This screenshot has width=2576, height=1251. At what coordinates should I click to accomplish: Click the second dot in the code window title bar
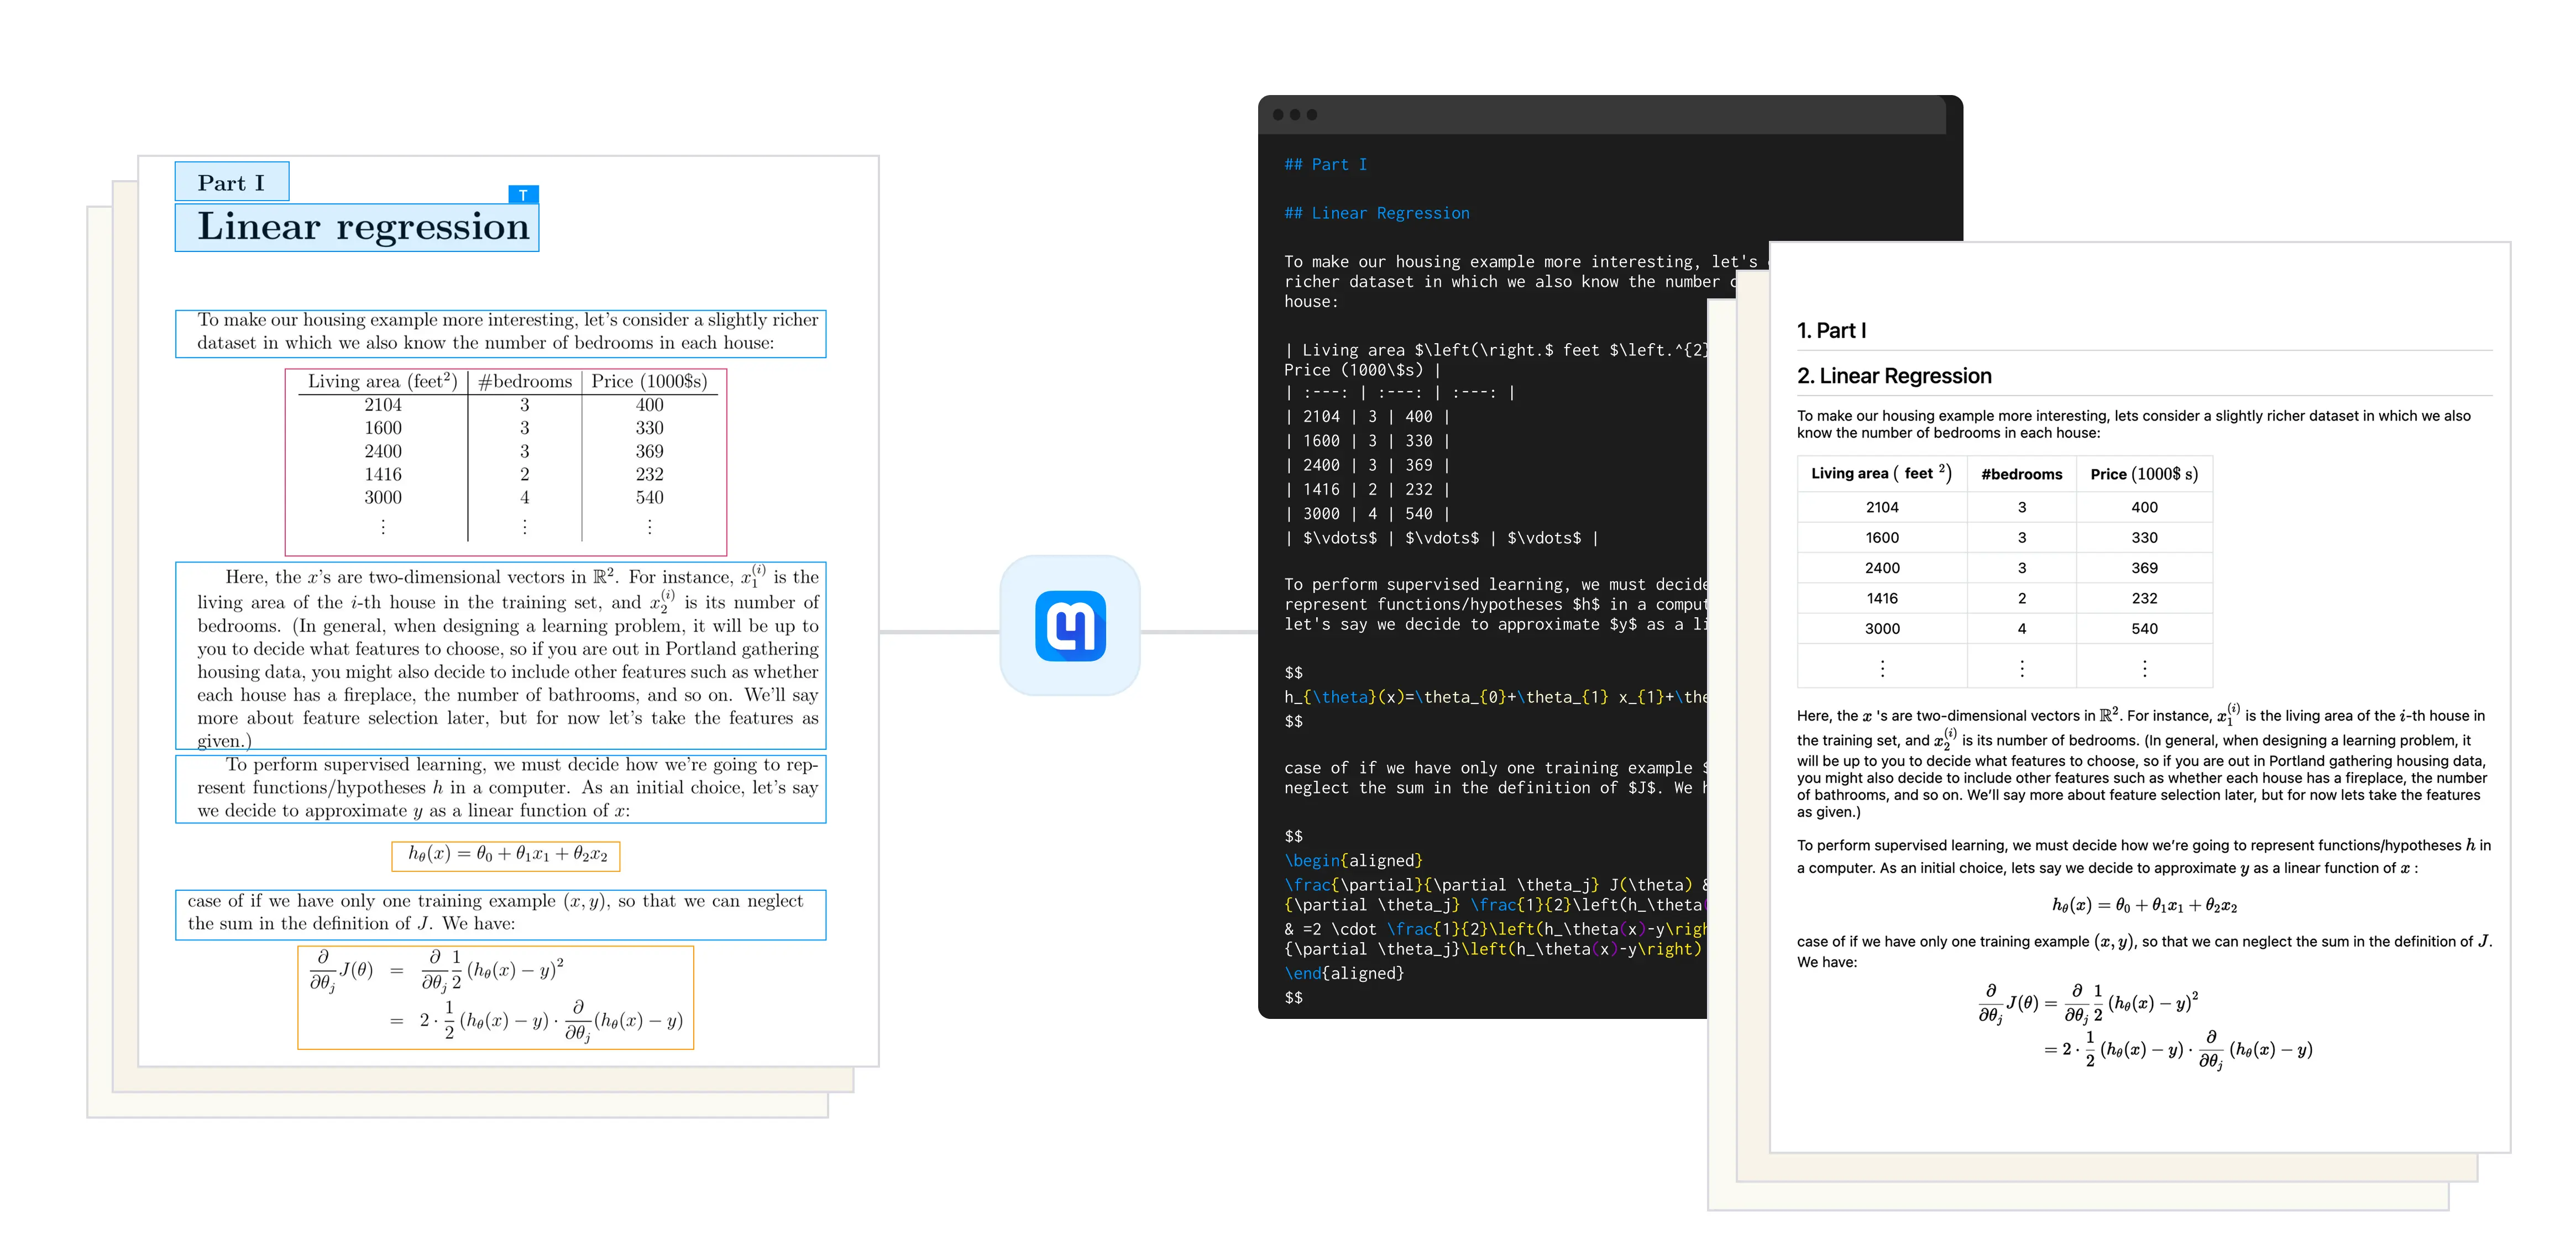pos(1295,115)
